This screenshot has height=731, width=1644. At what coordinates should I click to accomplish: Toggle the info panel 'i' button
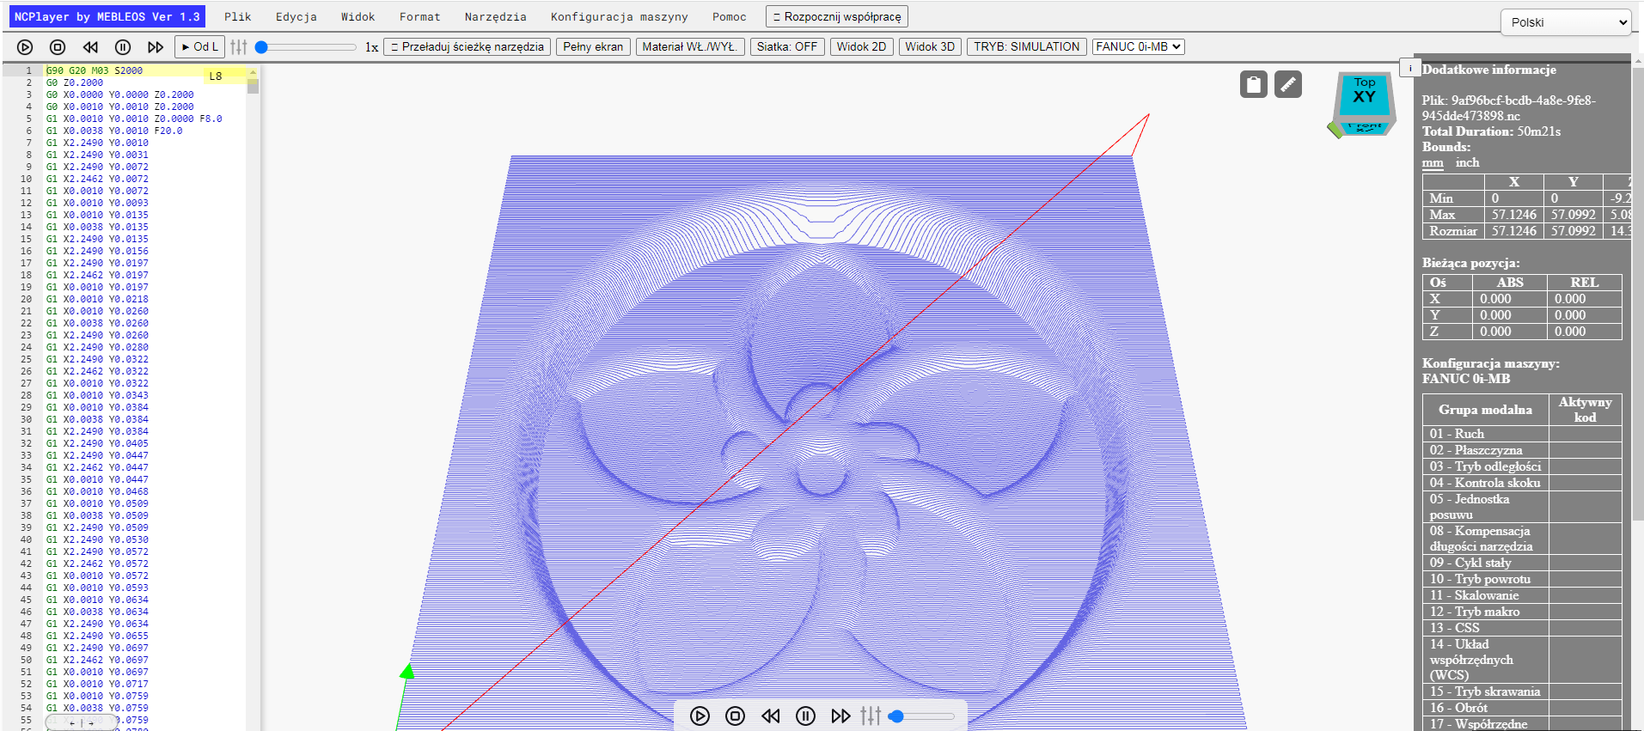[1409, 68]
